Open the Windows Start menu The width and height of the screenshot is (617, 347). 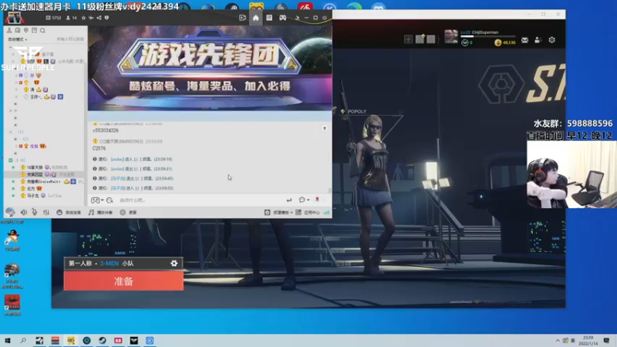(x=8, y=340)
